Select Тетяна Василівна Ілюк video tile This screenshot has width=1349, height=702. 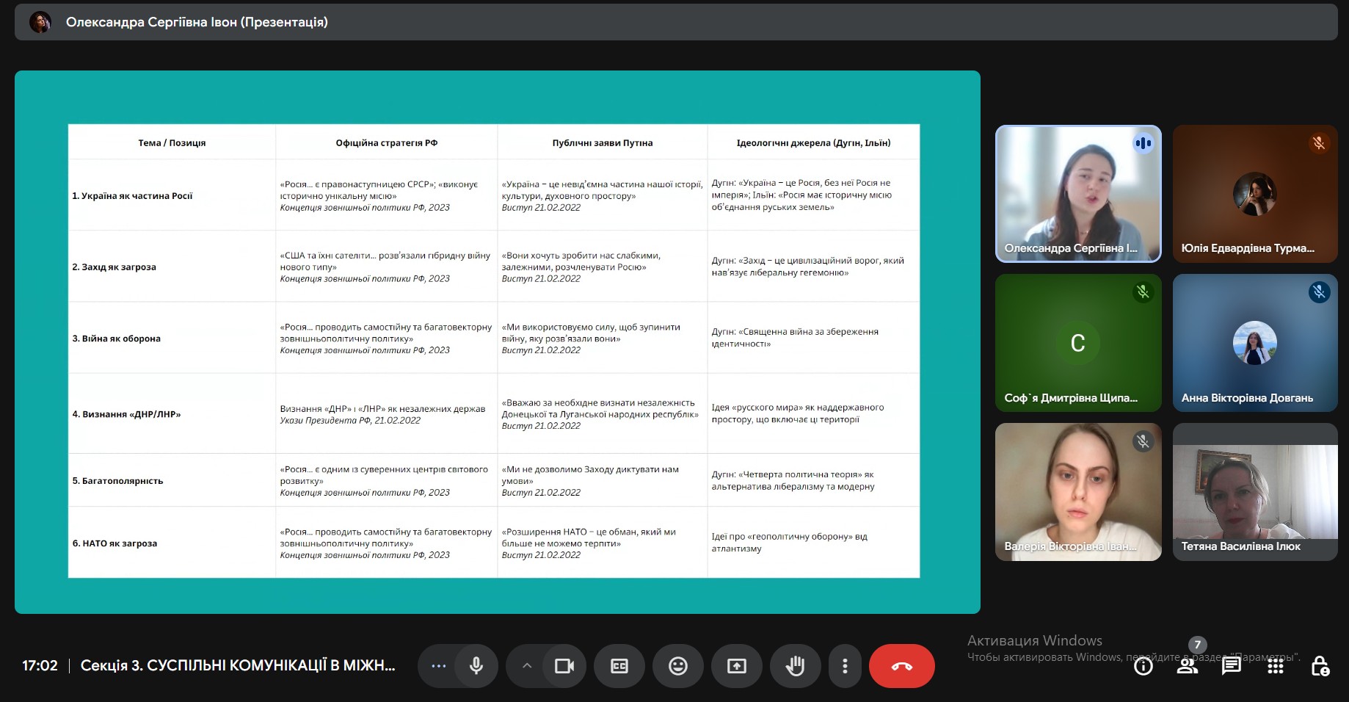[1254, 491]
